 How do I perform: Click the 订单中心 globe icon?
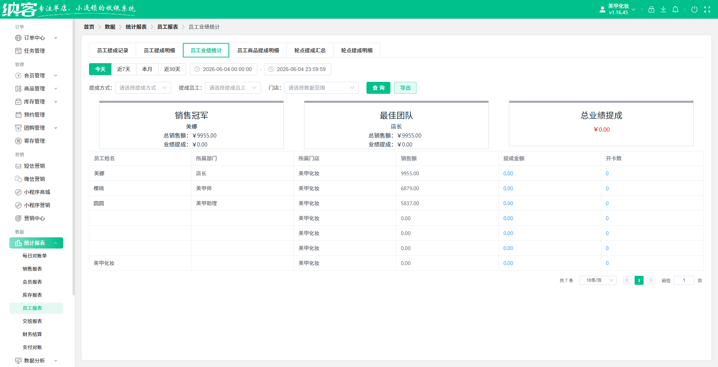point(18,38)
